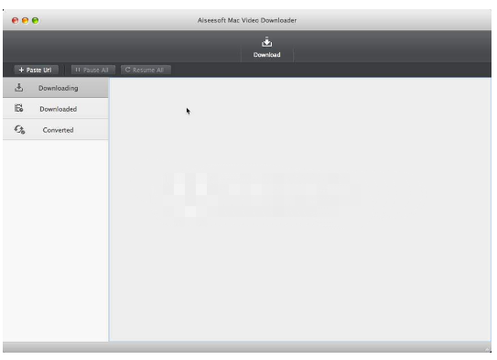497x360 pixels.
Task: Click the Resume All button
Action: (146, 70)
